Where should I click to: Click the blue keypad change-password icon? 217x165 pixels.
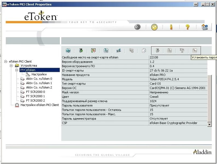(106, 51)
